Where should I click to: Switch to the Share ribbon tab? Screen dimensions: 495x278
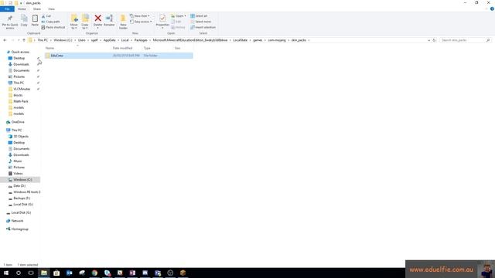[x=37, y=9]
